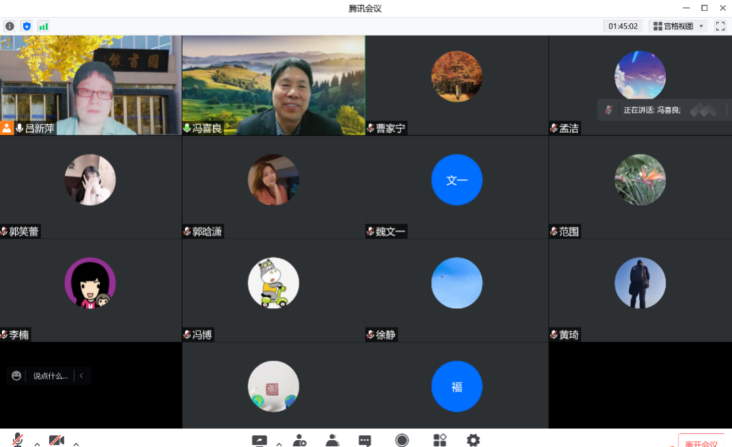The width and height of the screenshot is (732, 447).
Task: Click the share screen button
Action: pos(260,441)
